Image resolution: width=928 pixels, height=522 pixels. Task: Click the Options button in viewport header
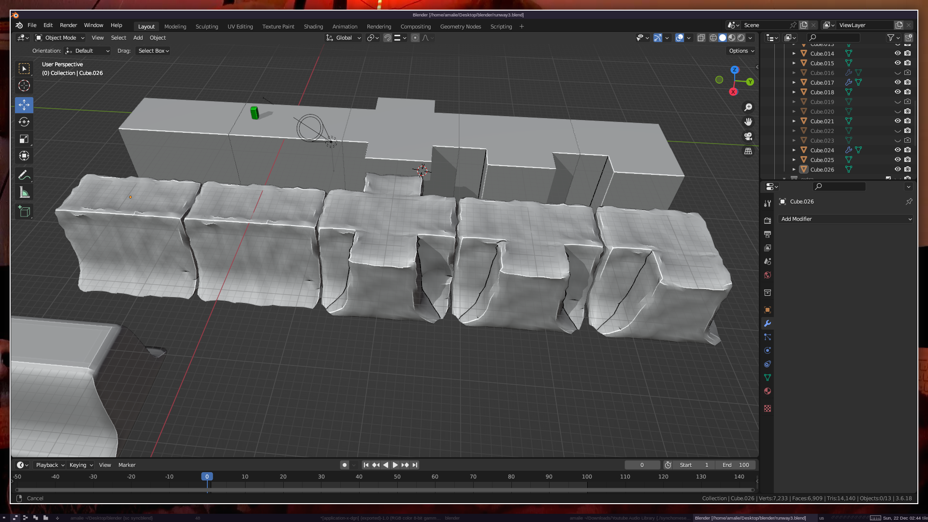(741, 51)
